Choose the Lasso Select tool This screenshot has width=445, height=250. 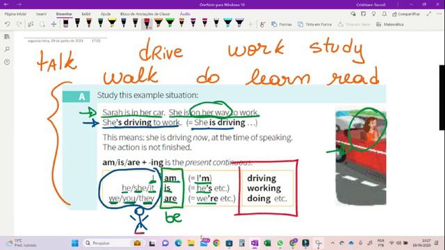coord(42,24)
